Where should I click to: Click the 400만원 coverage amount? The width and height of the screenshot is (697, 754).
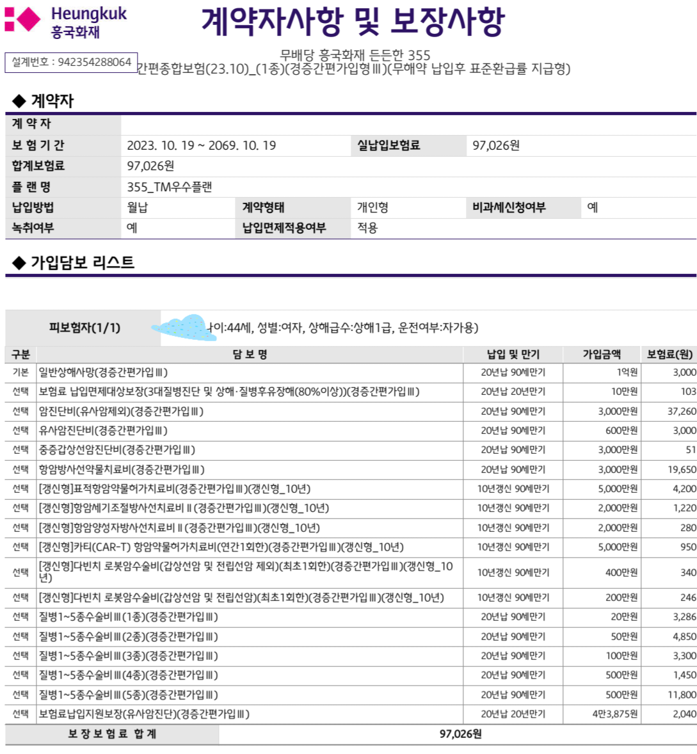[x=621, y=573]
